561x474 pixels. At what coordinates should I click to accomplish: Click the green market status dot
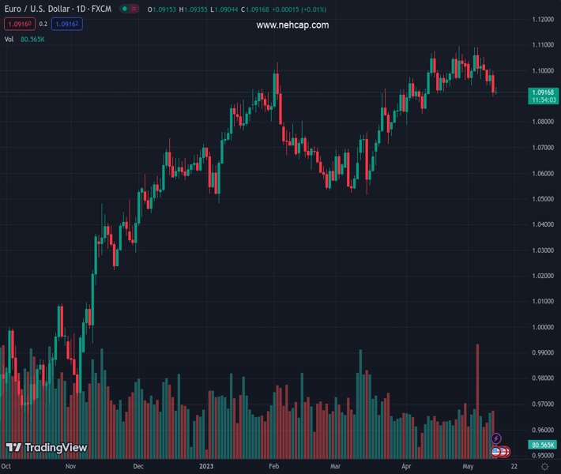click(124, 9)
